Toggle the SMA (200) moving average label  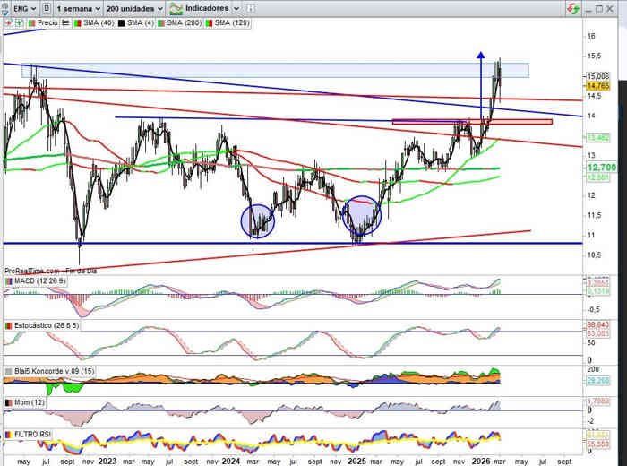coord(185,22)
